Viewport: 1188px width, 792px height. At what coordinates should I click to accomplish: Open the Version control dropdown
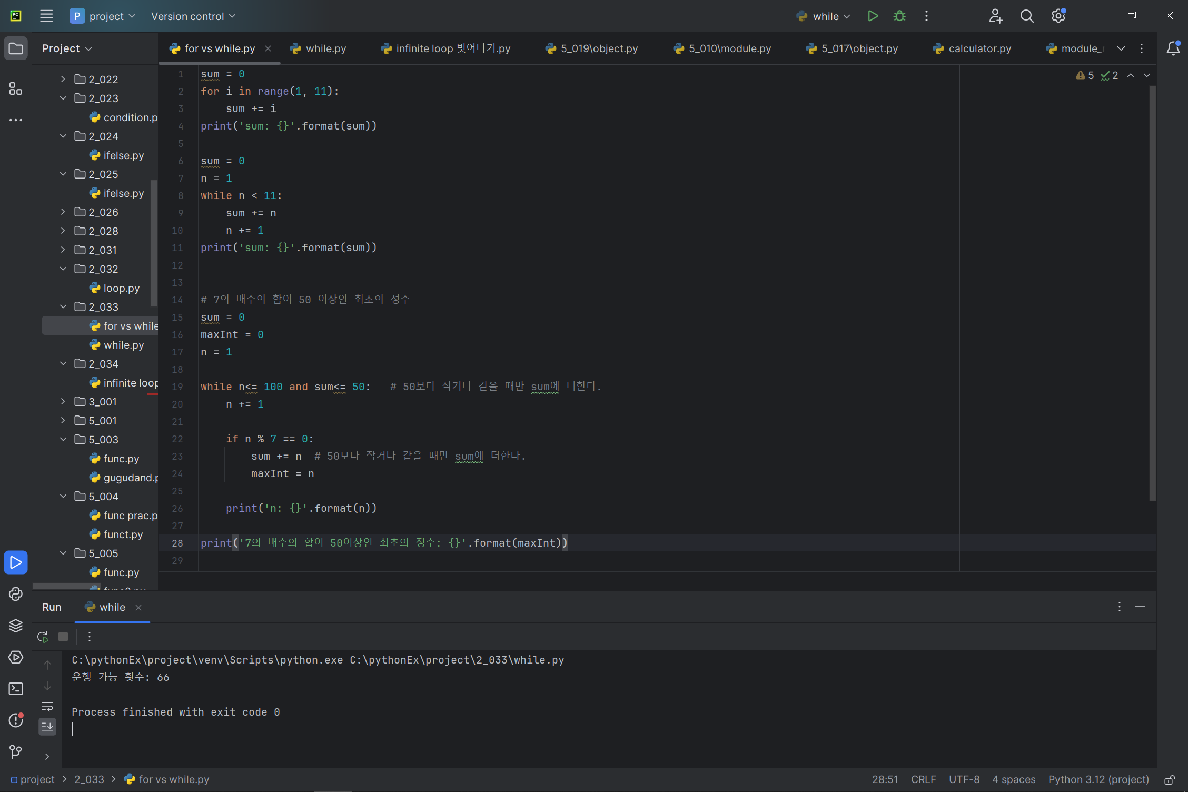pyautogui.click(x=193, y=16)
